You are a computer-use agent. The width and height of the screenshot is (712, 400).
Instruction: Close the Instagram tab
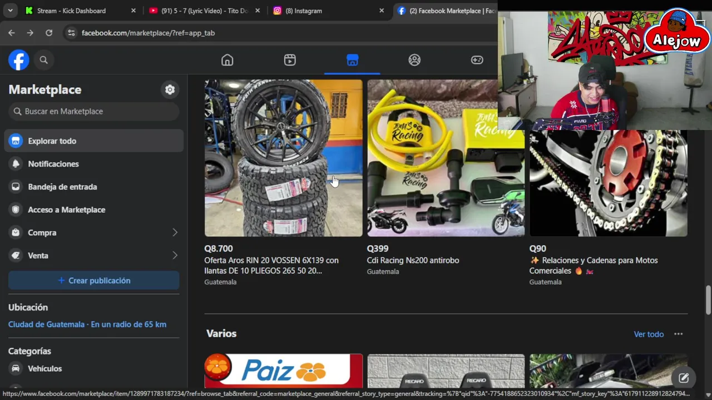coord(382,11)
